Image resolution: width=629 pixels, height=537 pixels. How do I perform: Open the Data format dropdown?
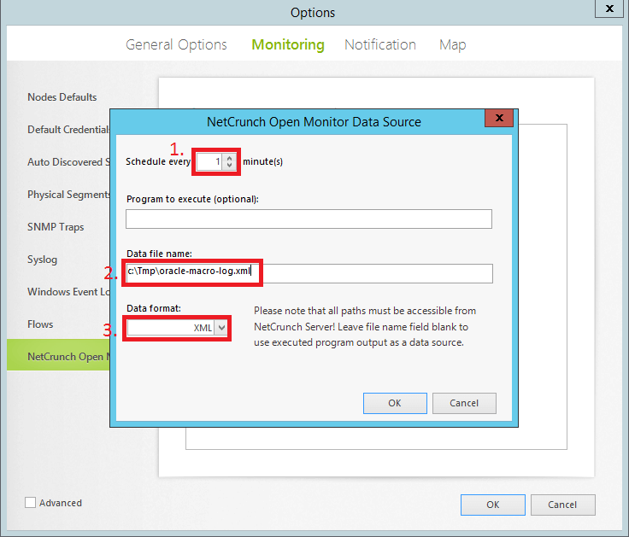point(221,328)
